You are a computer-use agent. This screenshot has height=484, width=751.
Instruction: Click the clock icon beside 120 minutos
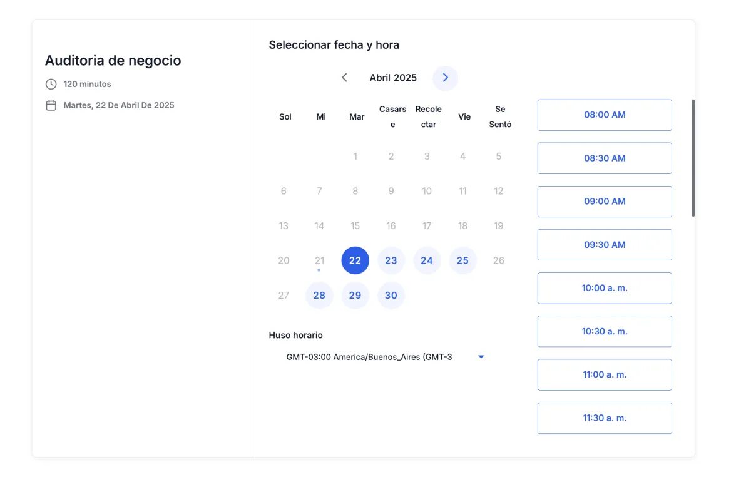[51, 84]
